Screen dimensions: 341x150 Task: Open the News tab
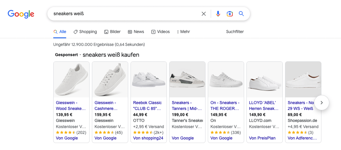[x=136, y=32]
